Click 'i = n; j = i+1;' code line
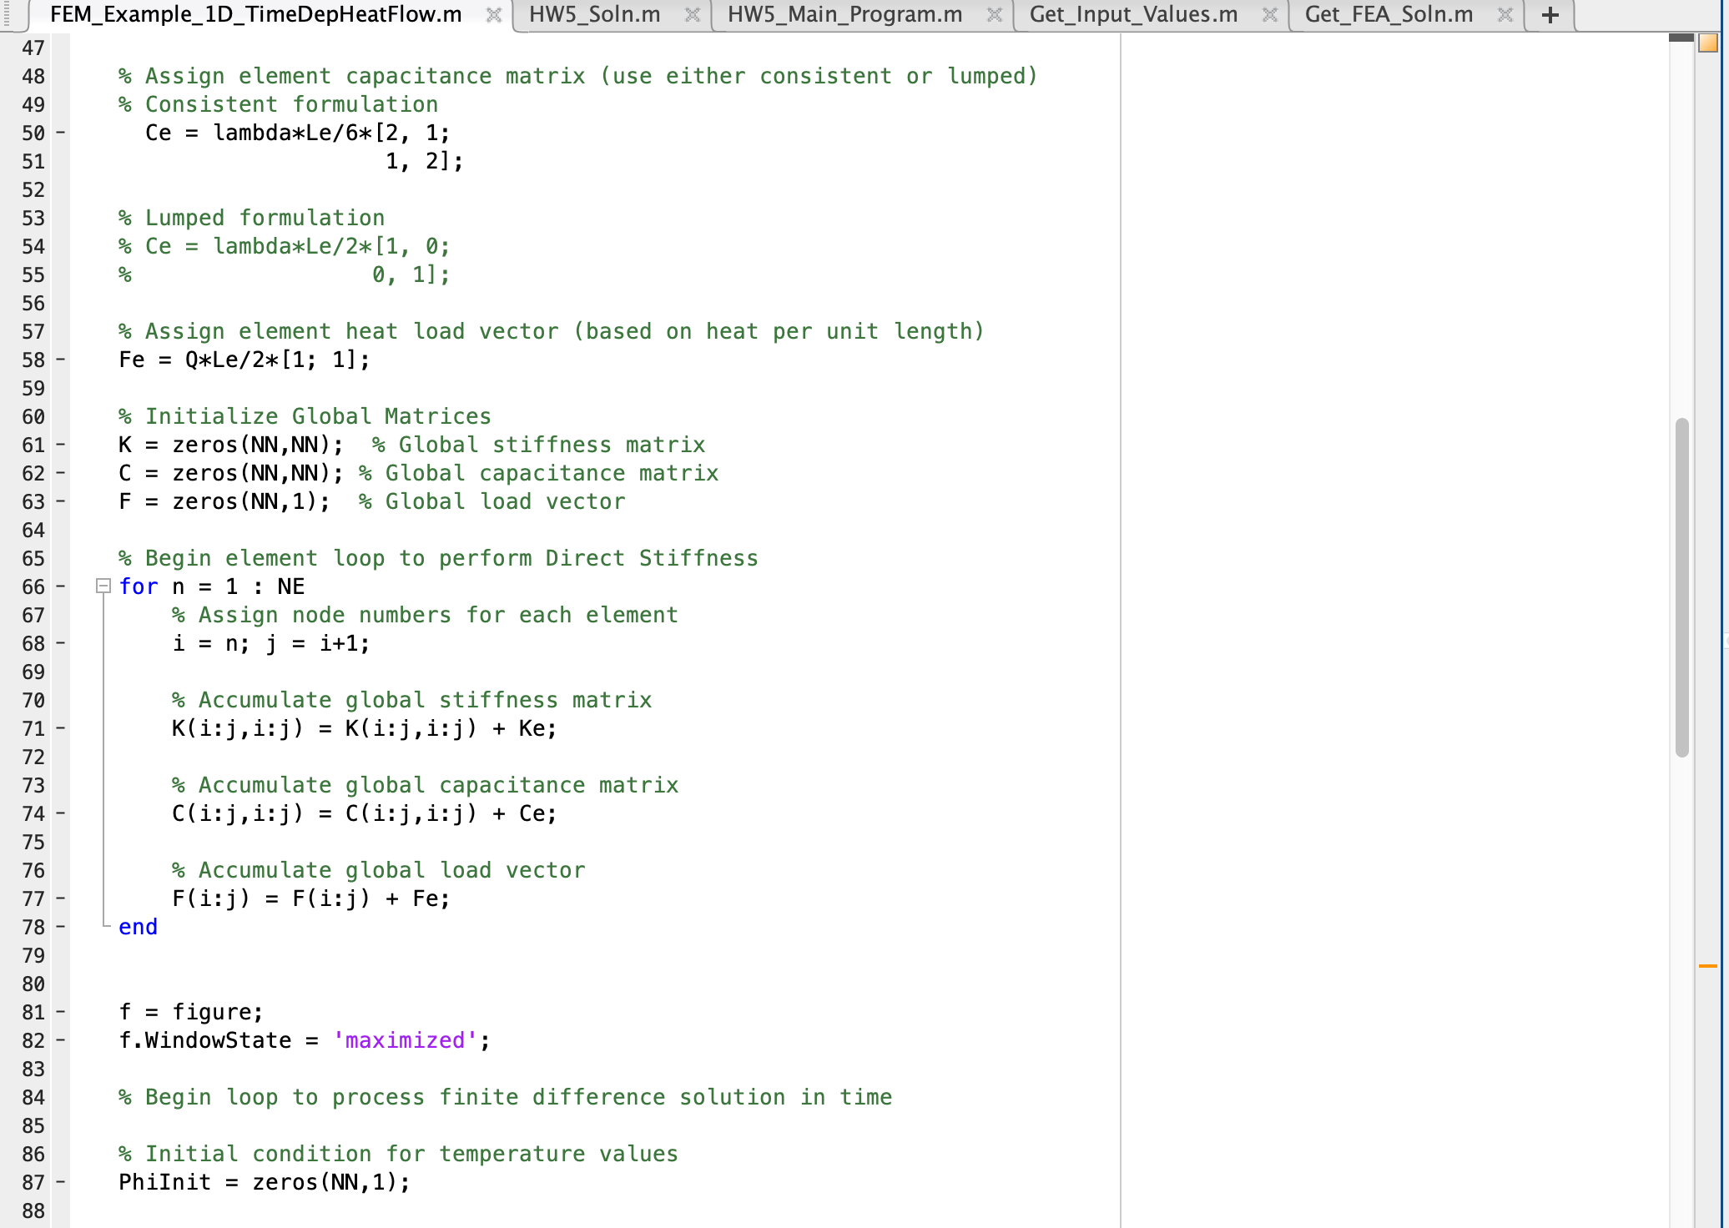Screen dimensions: 1729x1228 point(271,643)
